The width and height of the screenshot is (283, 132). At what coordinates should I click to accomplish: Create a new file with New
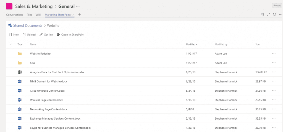pos(14,35)
